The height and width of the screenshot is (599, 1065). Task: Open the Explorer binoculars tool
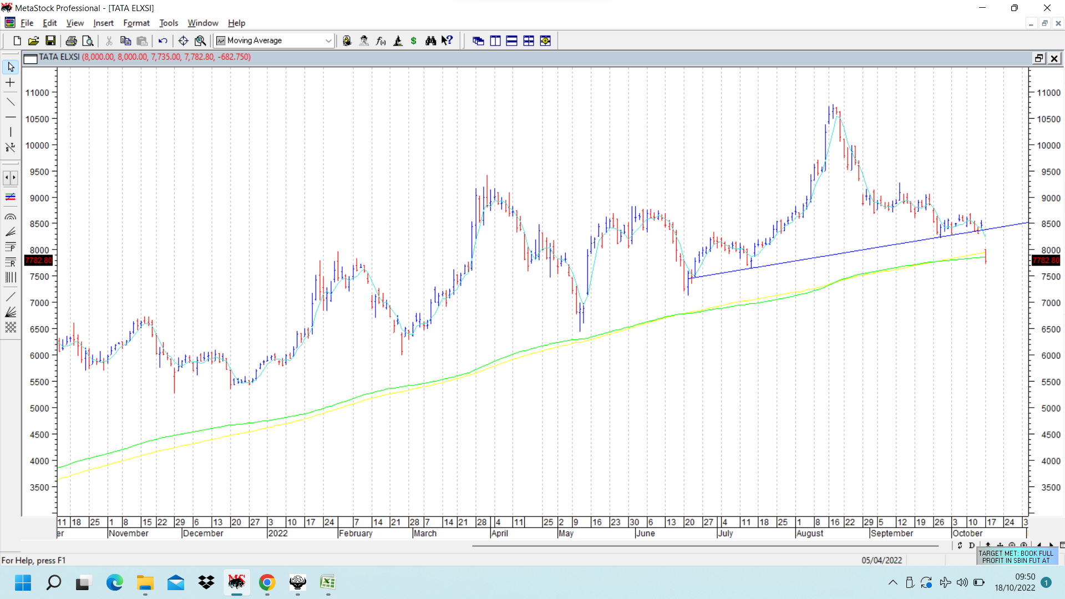click(430, 40)
